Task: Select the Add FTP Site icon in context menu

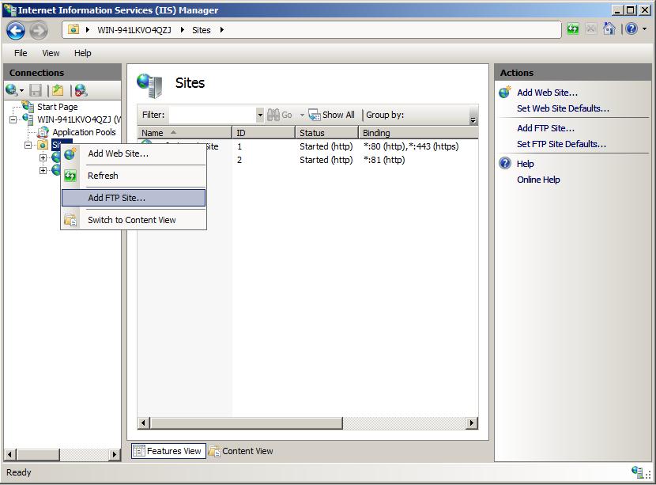Action: [x=71, y=197]
